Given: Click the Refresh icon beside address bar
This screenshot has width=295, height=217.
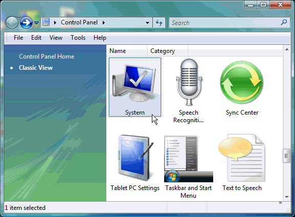Looking at the screenshot, I should 159,23.
